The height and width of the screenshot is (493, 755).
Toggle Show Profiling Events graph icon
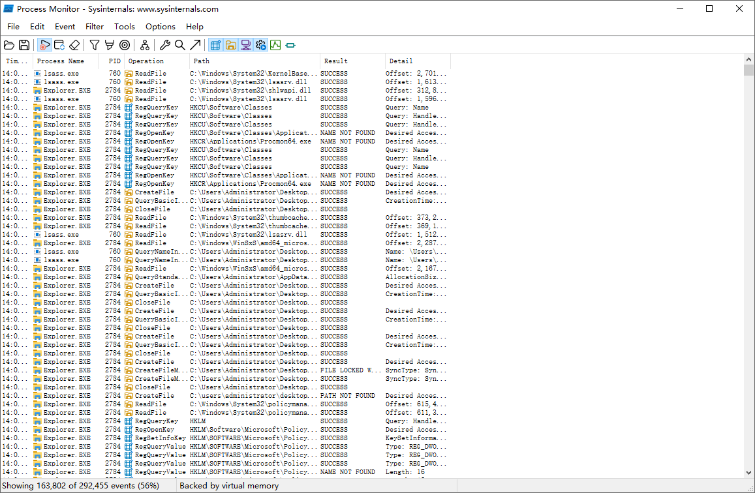(275, 45)
